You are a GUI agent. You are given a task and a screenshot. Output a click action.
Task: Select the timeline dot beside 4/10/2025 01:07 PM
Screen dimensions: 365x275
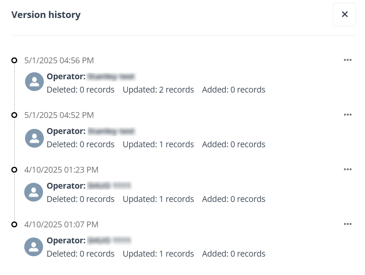[14, 224]
